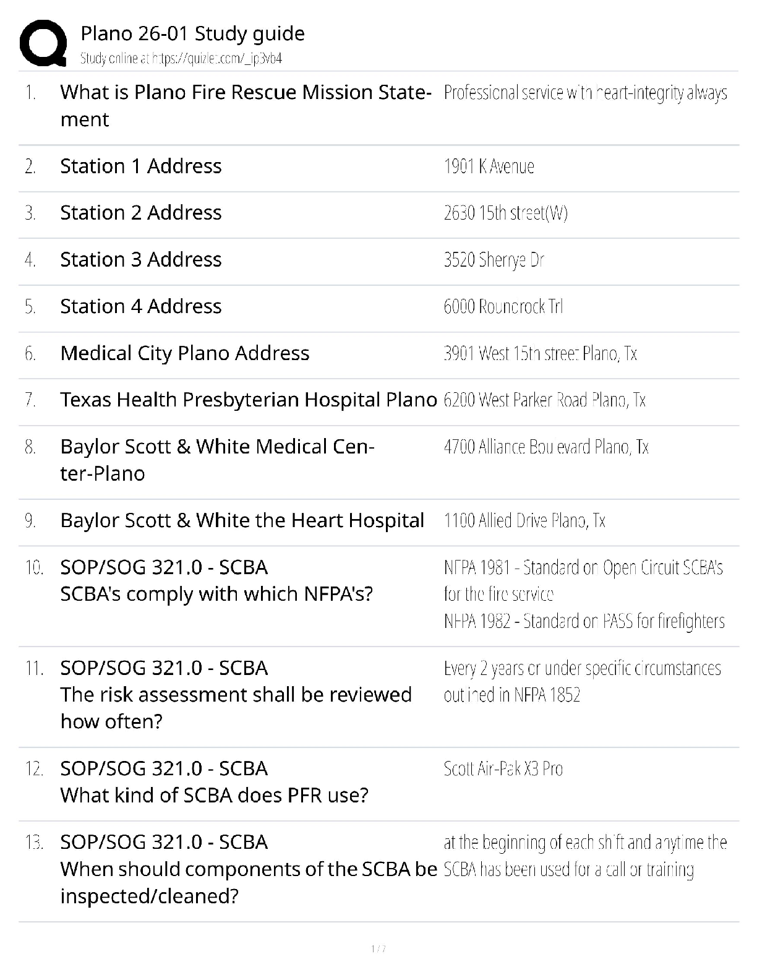Click the Plano 26-01 Study guide title
The height and width of the screenshot is (980, 757).
click(x=192, y=33)
